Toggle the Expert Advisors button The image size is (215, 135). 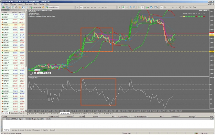coord(52,7)
